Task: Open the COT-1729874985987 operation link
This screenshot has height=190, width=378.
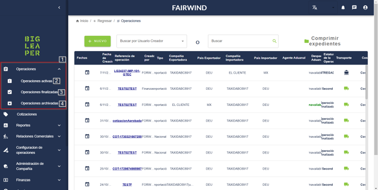Action: pyautogui.click(x=127, y=169)
